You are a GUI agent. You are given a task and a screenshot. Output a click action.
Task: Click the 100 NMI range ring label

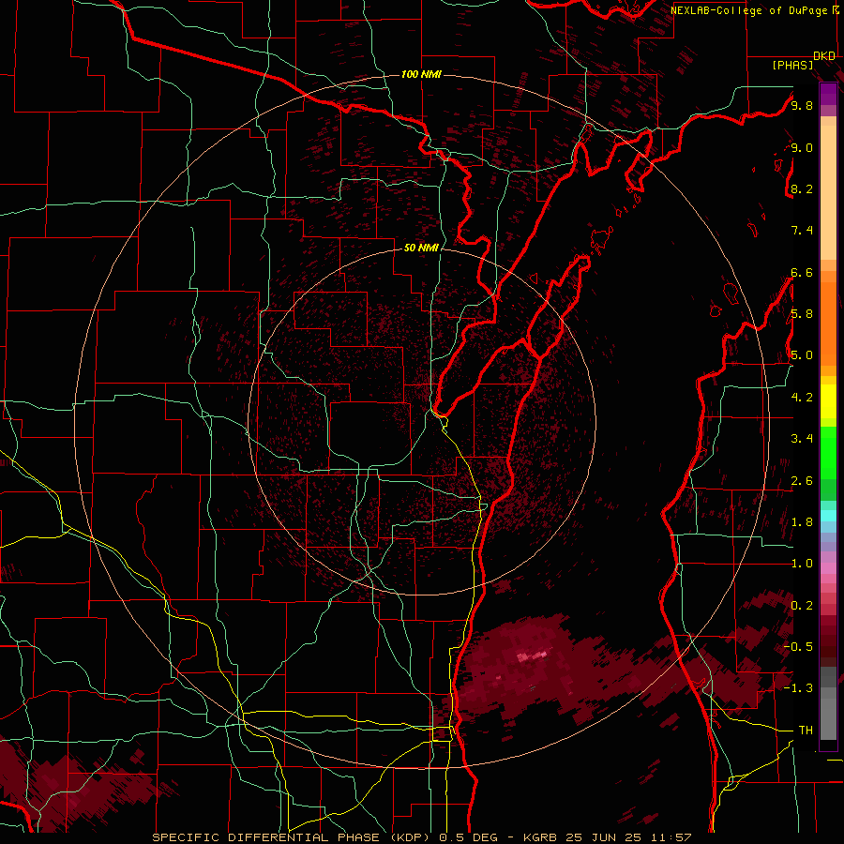click(421, 74)
